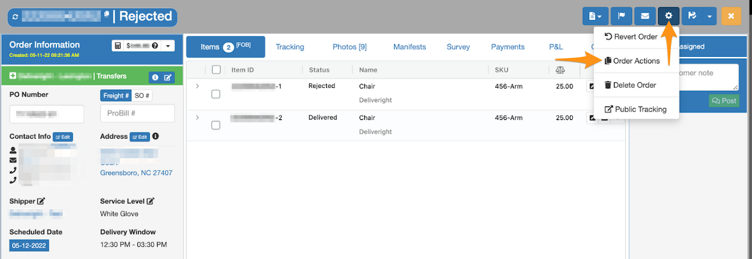Switch to the Items tab
This screenshot has width=752, height=259.
(226, 47)
